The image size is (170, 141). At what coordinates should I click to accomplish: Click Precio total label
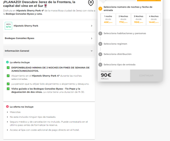click(106, 71)
